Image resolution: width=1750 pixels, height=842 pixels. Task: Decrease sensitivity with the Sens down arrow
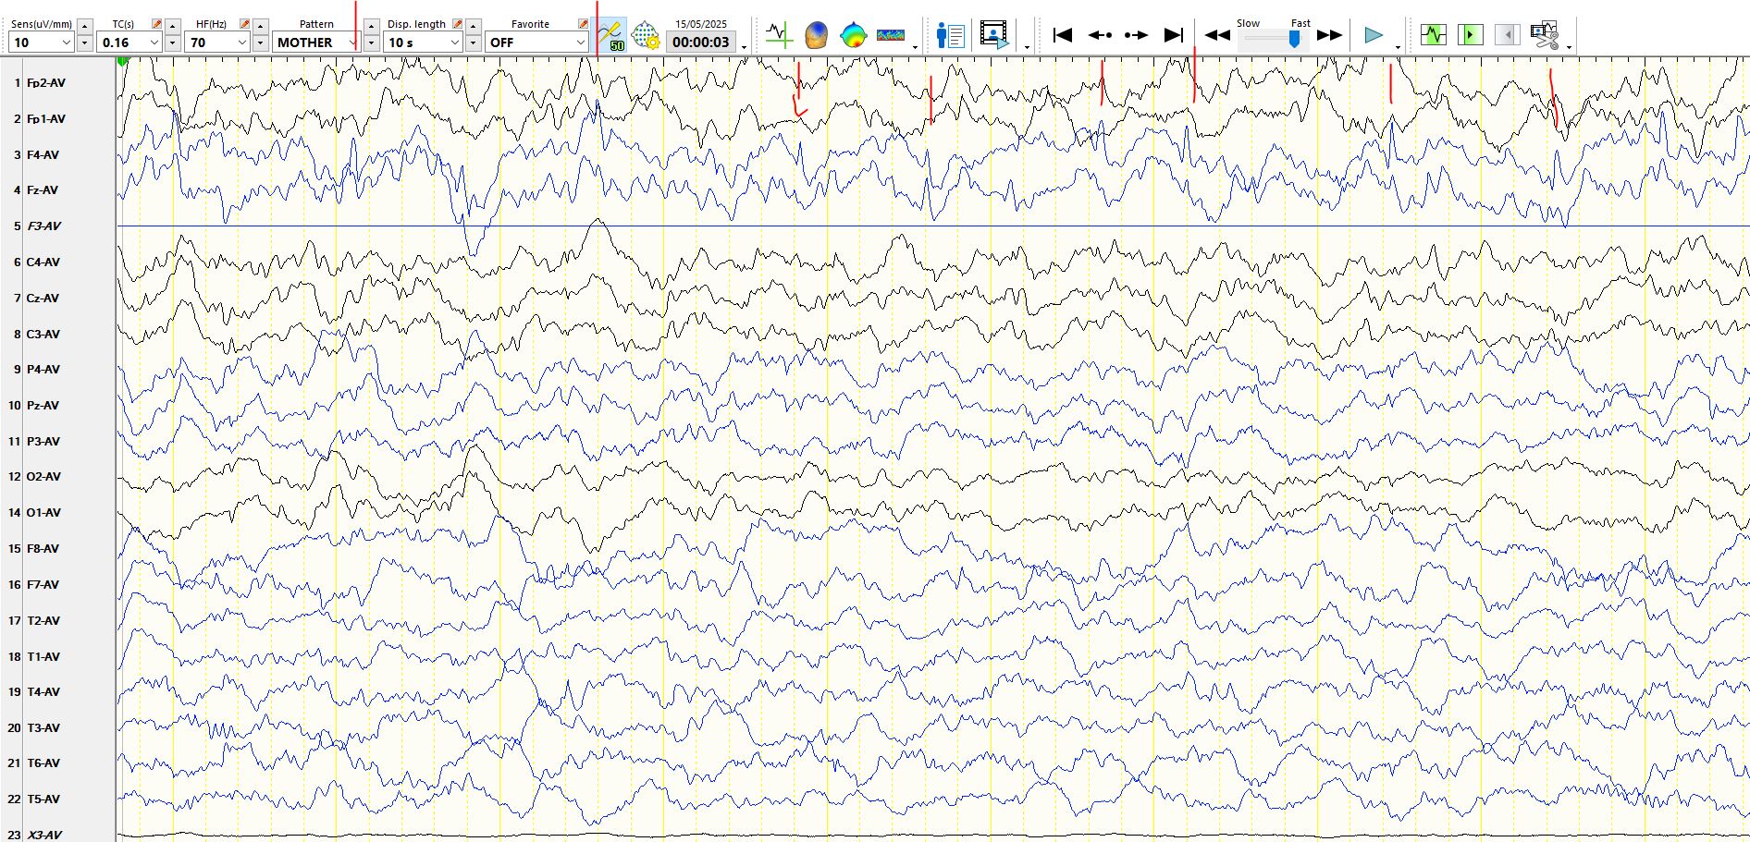click(85, 43)
